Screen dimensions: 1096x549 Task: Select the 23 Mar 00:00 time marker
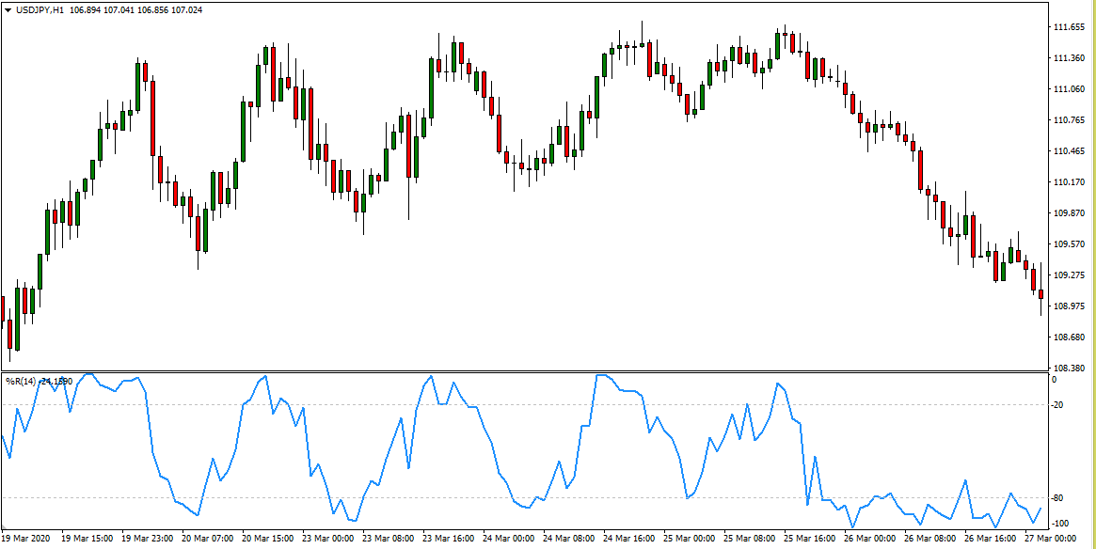click(x=328, y=540)
